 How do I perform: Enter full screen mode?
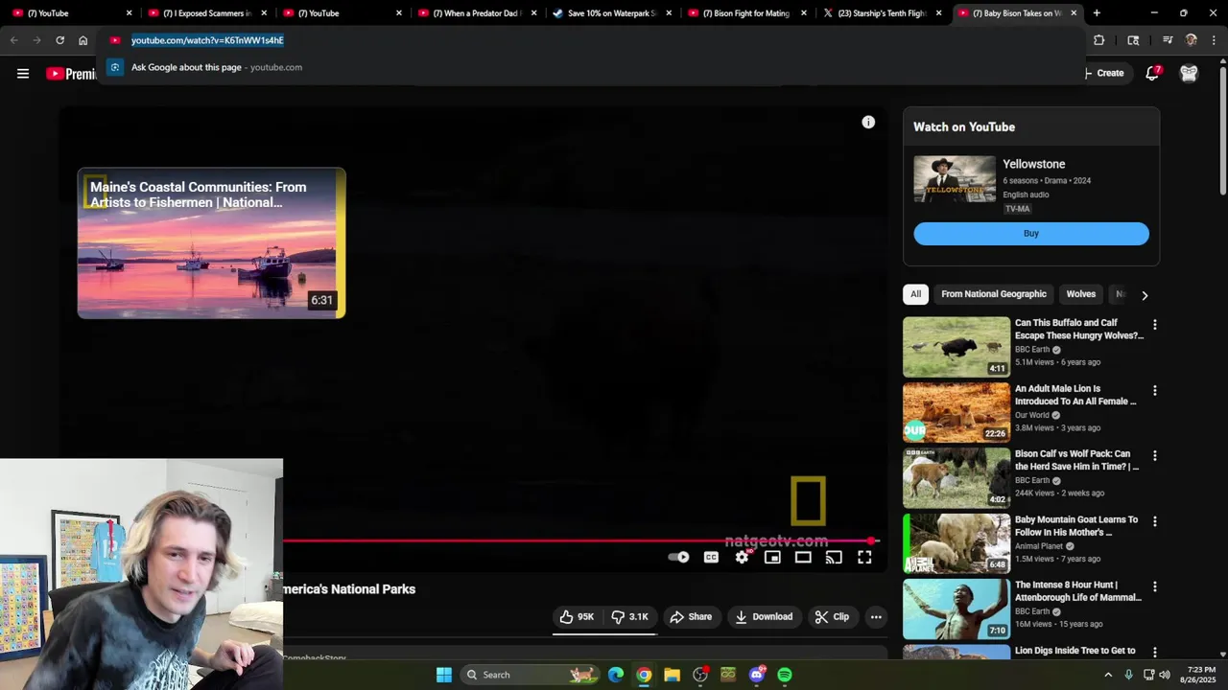[x=864, y=557]
